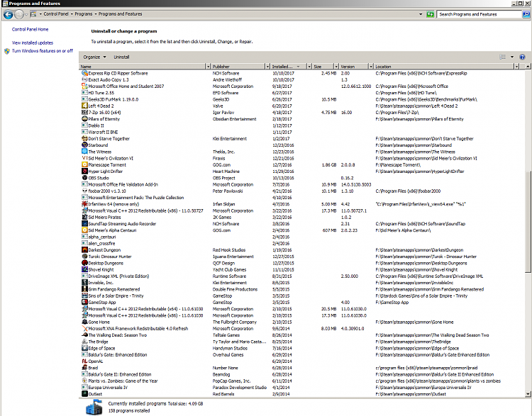The image size is (532, 416).
Task: Click the Microsoft Office 2007 icon
Action: point(84,86)
